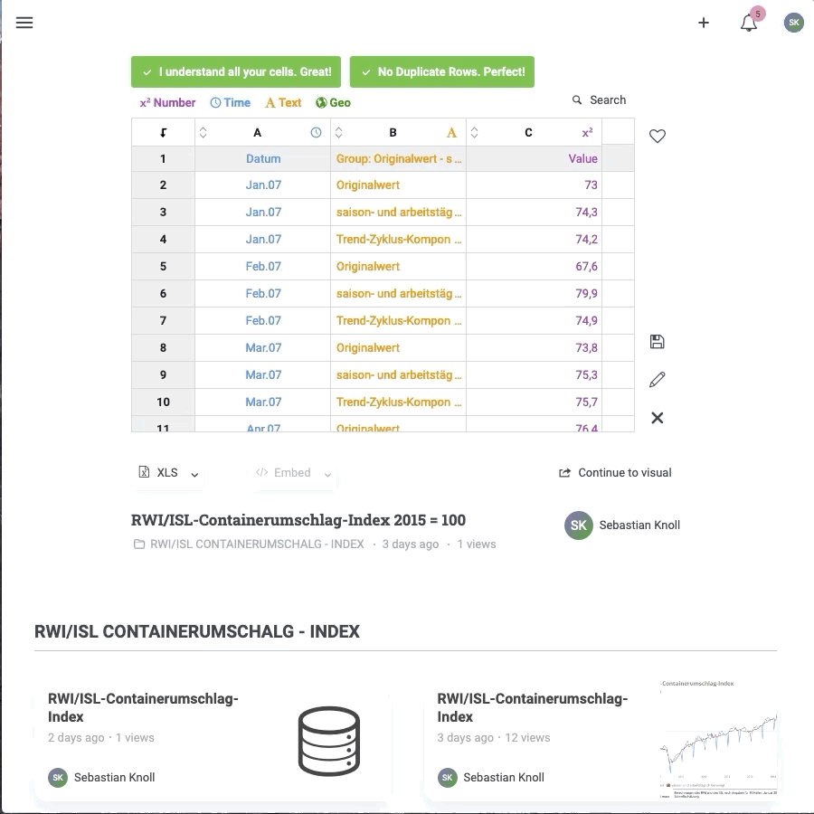Select the cell with value 79,9
Viewport: 814px width, 814px height.
pyautogui.click(x=534, y=293)
